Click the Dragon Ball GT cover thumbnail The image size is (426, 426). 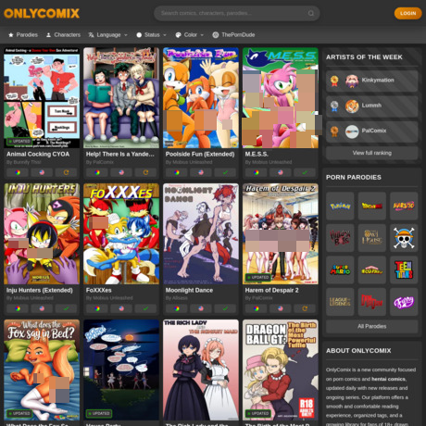coord(281,370)
